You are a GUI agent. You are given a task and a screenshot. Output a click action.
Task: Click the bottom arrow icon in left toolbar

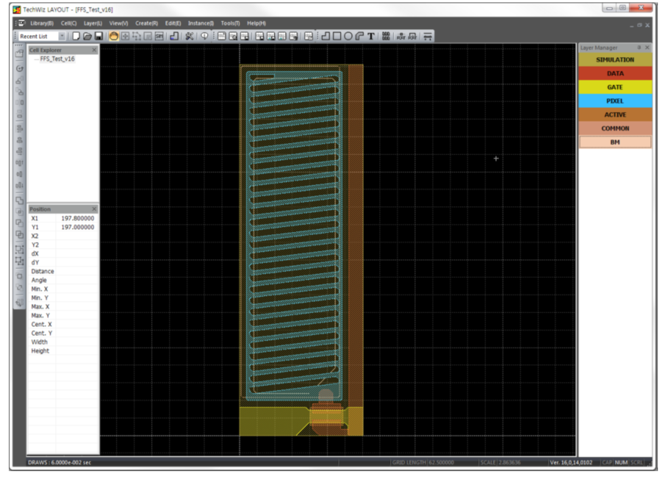19,302
